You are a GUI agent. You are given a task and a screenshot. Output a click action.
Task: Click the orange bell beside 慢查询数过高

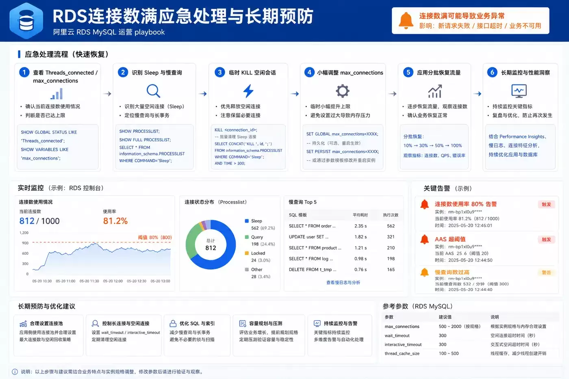point(425,272)
